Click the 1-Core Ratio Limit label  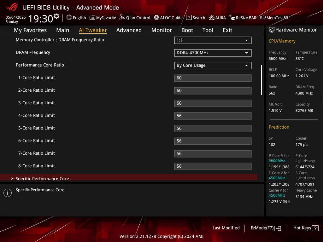coord(37,78)
